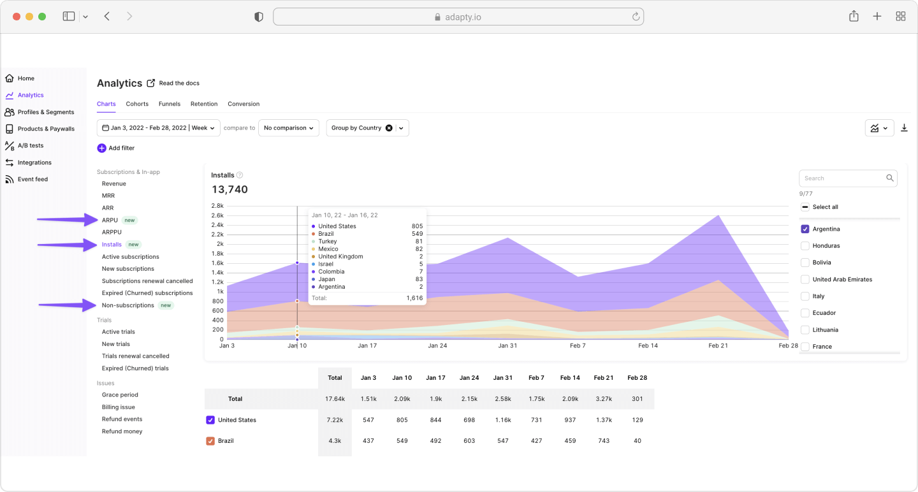The width and height of the screenshot is (918, 492).
Task: Open the date range dropdown
Action: tap(158, 128)
